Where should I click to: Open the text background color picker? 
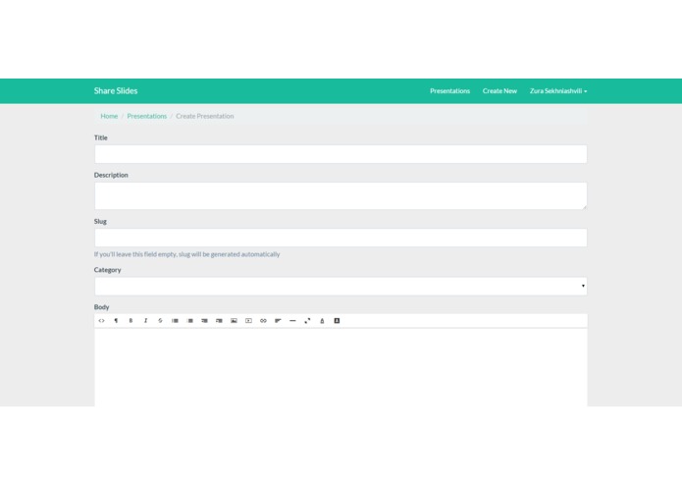pos(337,321)
